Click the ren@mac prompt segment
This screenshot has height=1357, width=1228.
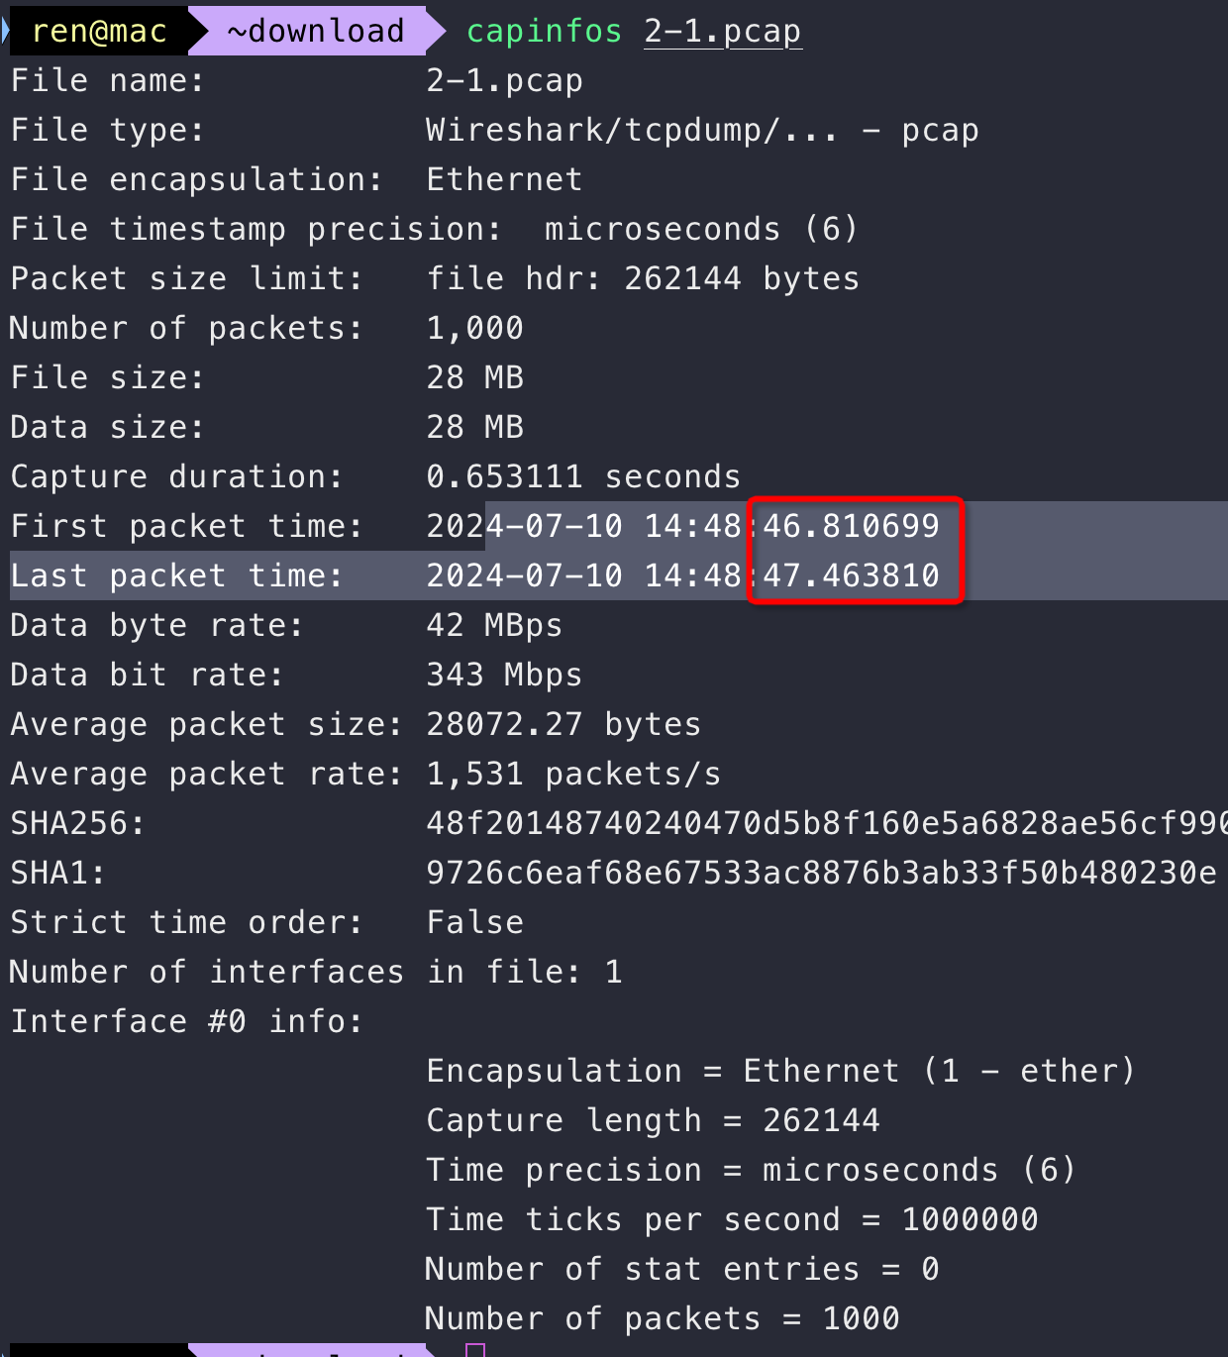point(98,31)
